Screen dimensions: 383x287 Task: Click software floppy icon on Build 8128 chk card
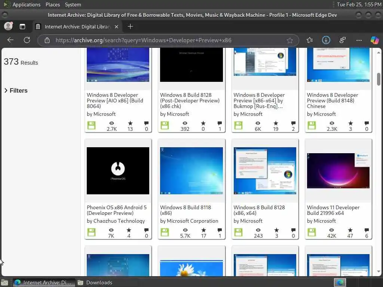pyautogui.click(x=165, y=126)
